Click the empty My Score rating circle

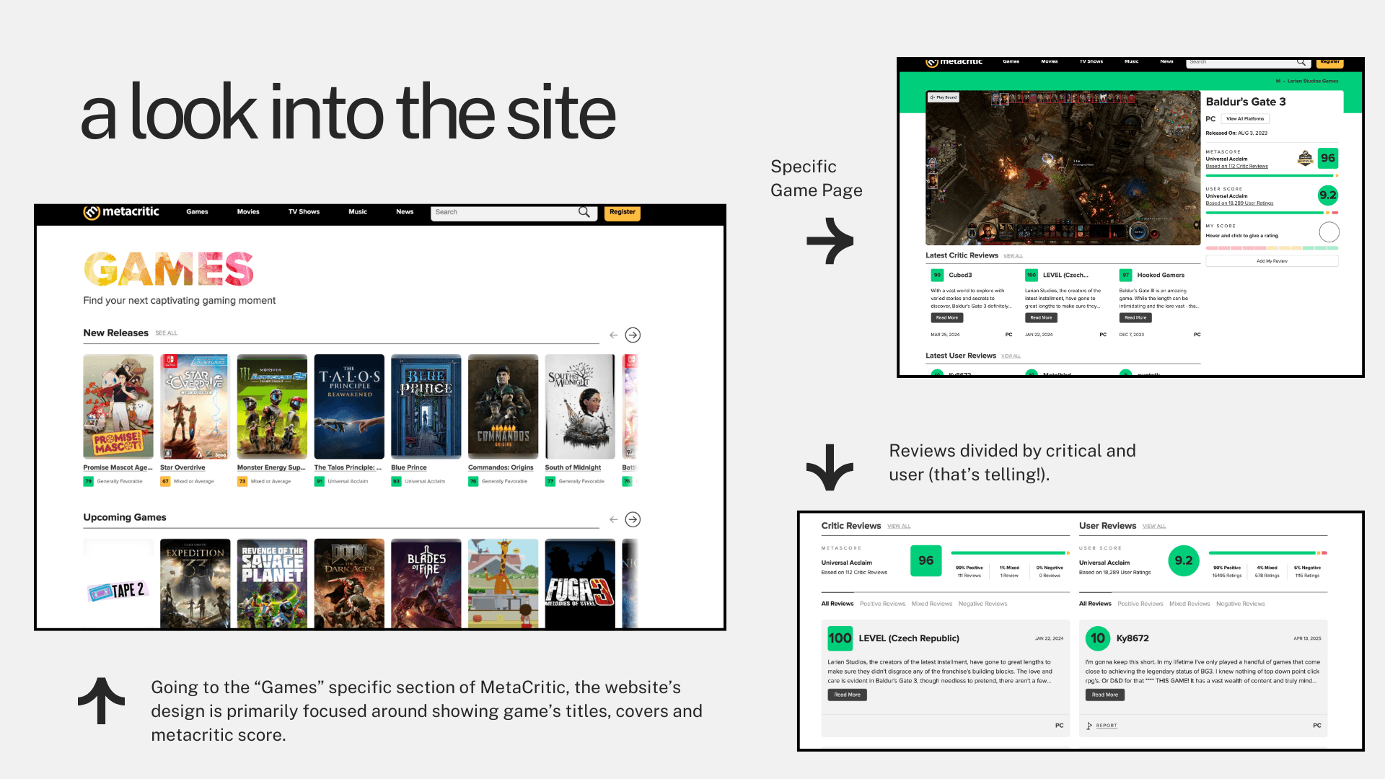pos(1329,232)
